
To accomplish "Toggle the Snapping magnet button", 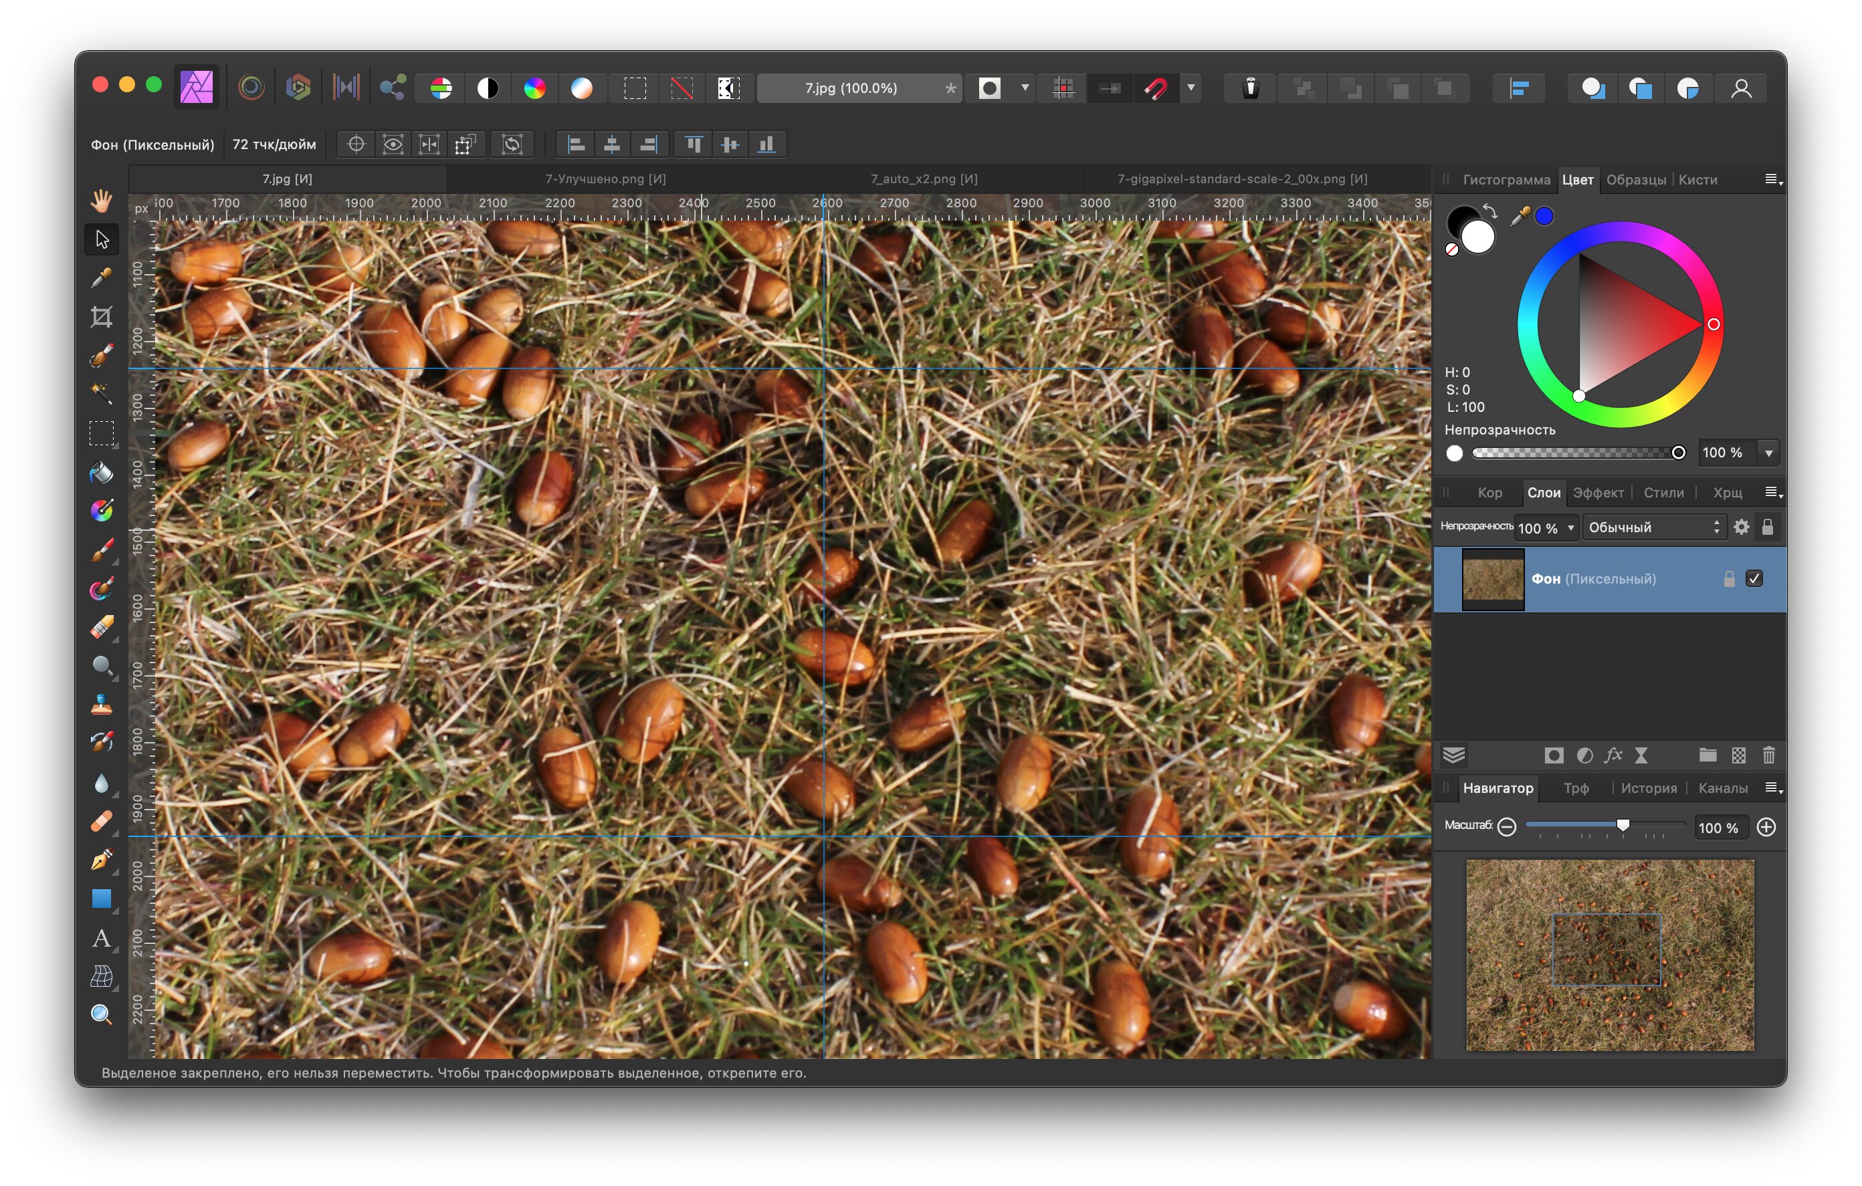I will (x=1156, y=88).
